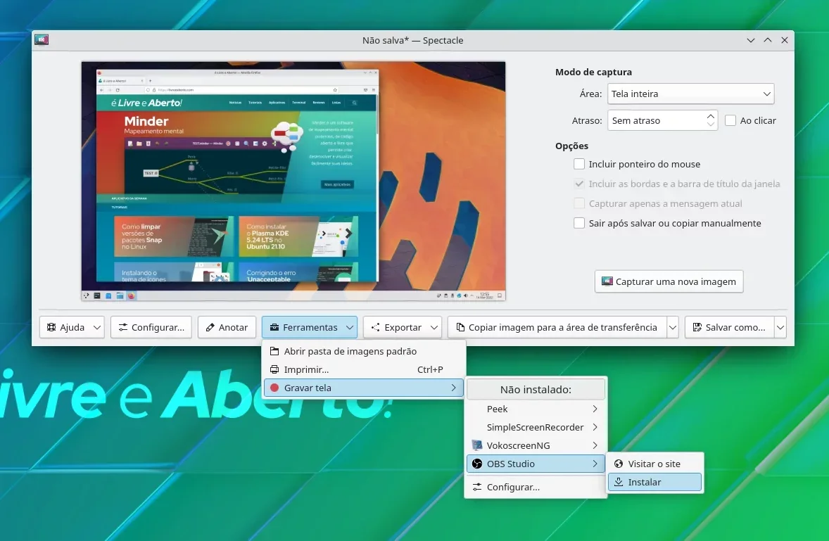829x541 pixels.
Task: Click the Spectacle app icon in title bar
Action: 42,39
